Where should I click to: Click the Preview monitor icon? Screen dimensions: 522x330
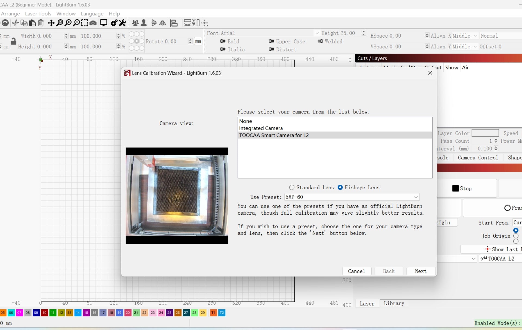pyautogui.click(x=103, y=23)
